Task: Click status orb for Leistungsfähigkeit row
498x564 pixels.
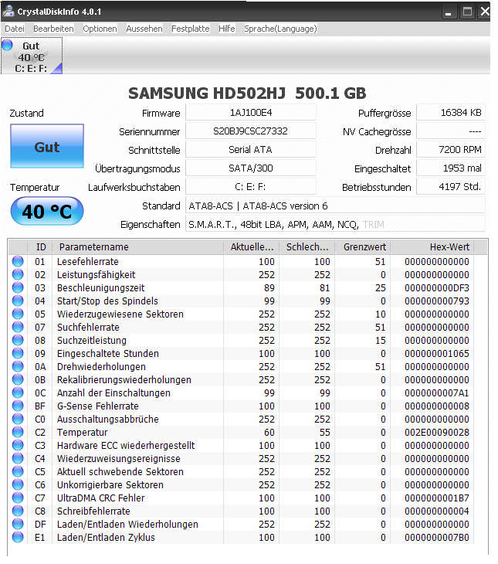Action: [x=18, y=274]
